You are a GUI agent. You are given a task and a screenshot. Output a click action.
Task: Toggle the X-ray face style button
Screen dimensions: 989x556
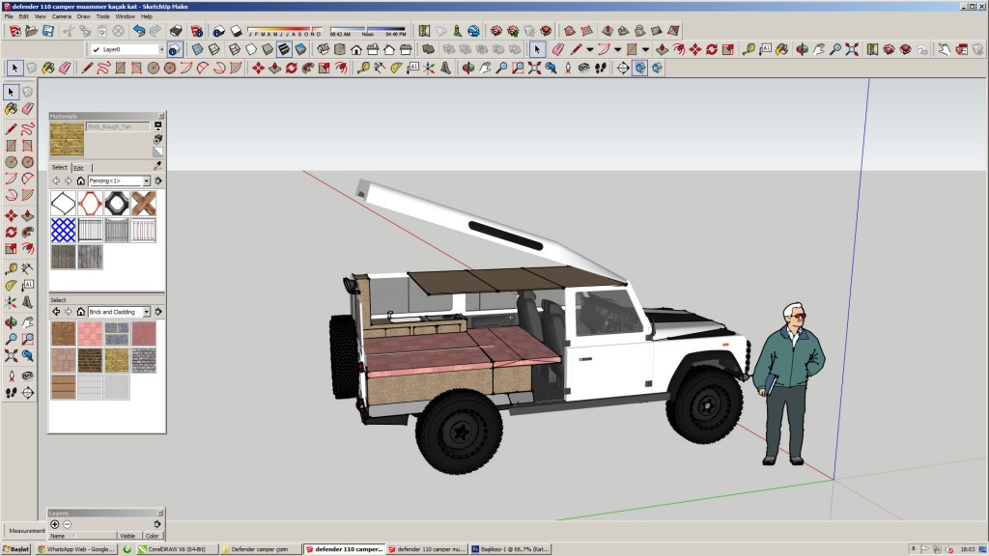coord(197,49)
